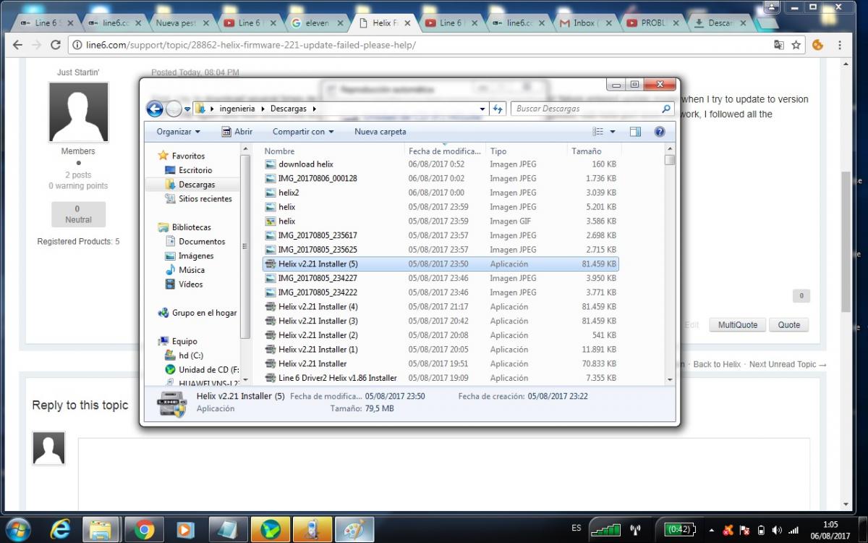Open the Chrome three-dot menu
This screenshot has height=543, width=868.
(840, 45)
